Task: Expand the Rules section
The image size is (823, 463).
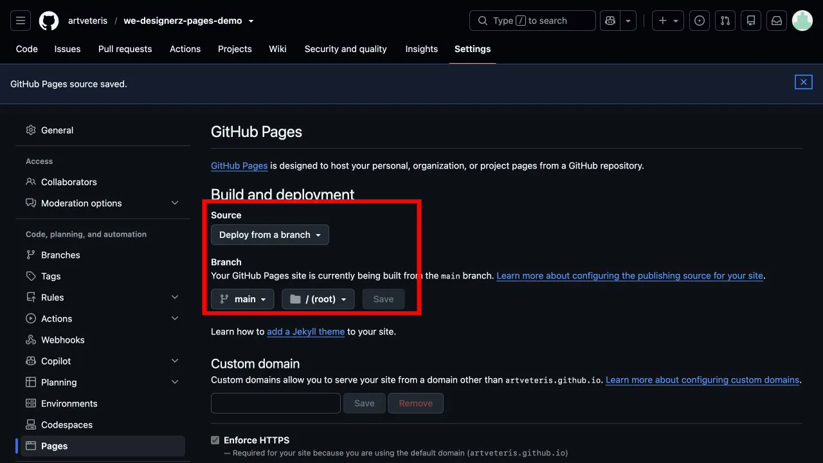Action: coord(103,297)
